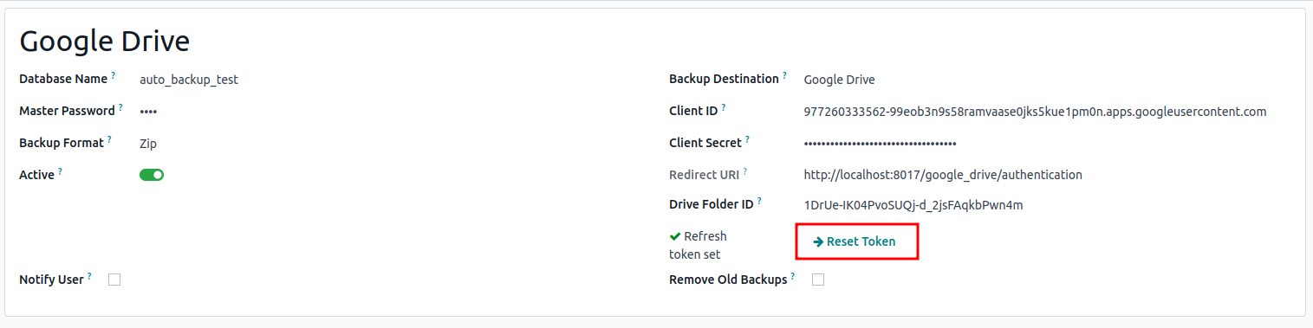Click the Reset Token button

click(855, 241)
